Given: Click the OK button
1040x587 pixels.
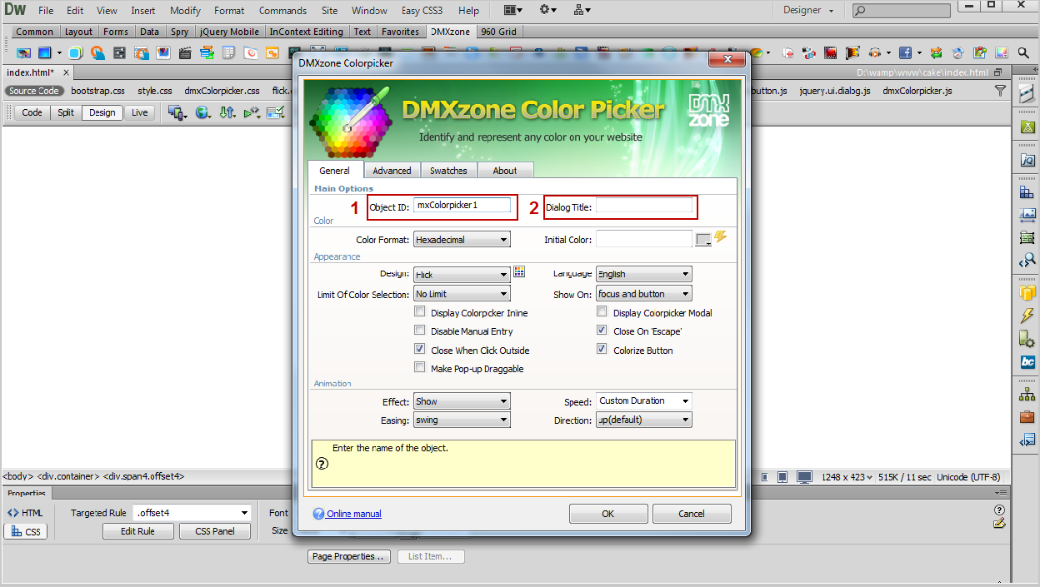Looking at the screenshot, I should (608, 514).
